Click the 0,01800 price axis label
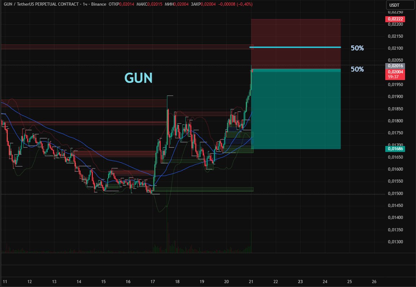 coord(395,121)
